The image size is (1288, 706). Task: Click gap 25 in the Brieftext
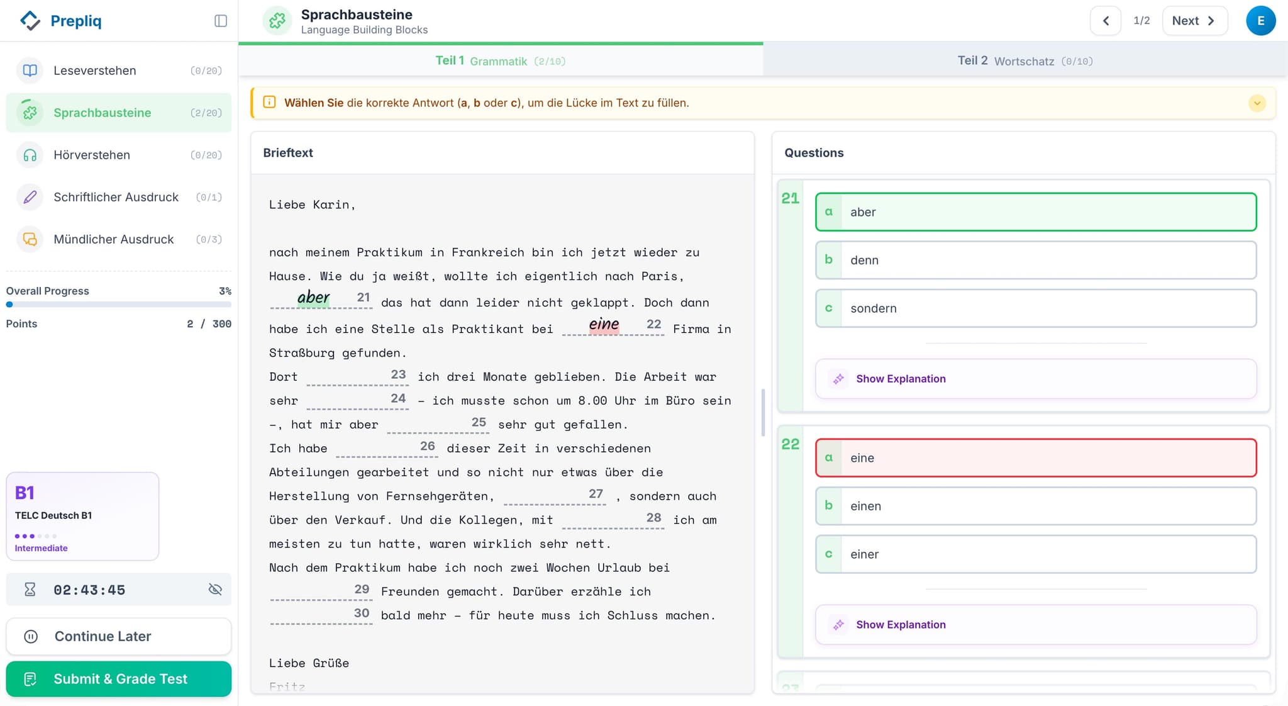(x=438, y=425)
